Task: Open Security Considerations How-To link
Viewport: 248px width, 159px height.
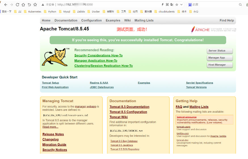Action: pos(98,55)
